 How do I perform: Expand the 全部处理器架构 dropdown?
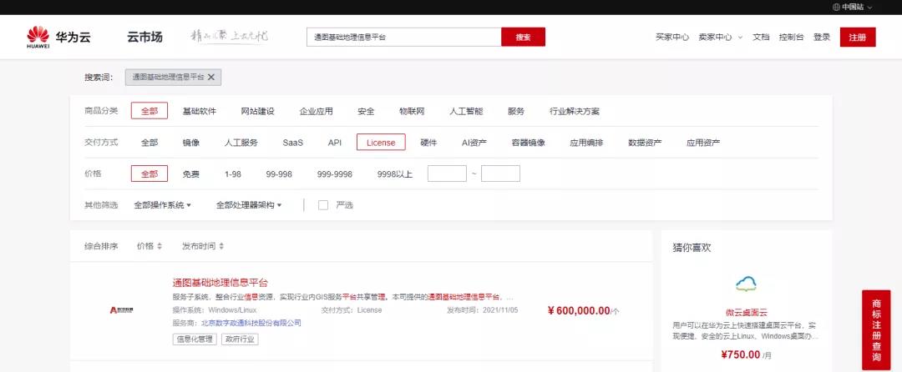tap(249, 205)
